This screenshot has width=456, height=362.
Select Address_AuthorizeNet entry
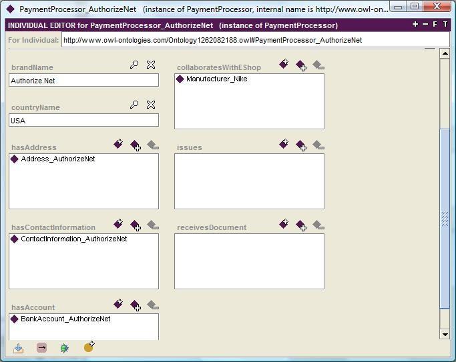(58, 159)
